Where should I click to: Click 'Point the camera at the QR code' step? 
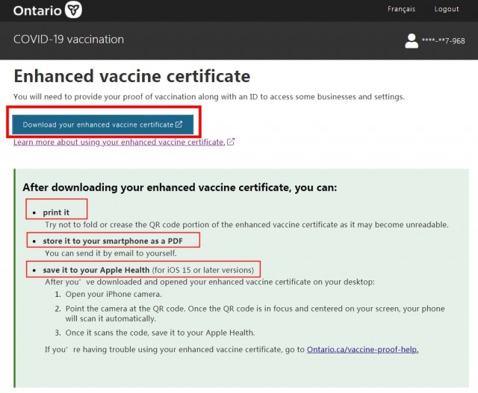click(x=255, y=313)
